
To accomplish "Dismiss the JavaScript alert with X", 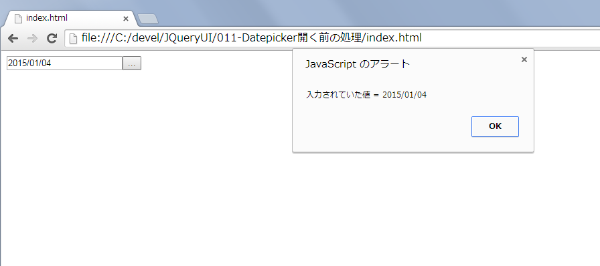I will [x=524, y=59].
